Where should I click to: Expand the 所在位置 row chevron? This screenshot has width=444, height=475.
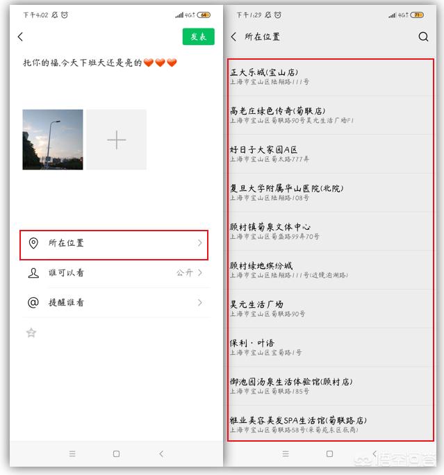click(x=200, y=243)
